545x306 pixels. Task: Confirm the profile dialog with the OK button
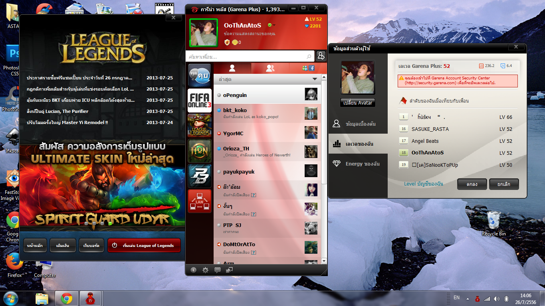coord(472,184)
